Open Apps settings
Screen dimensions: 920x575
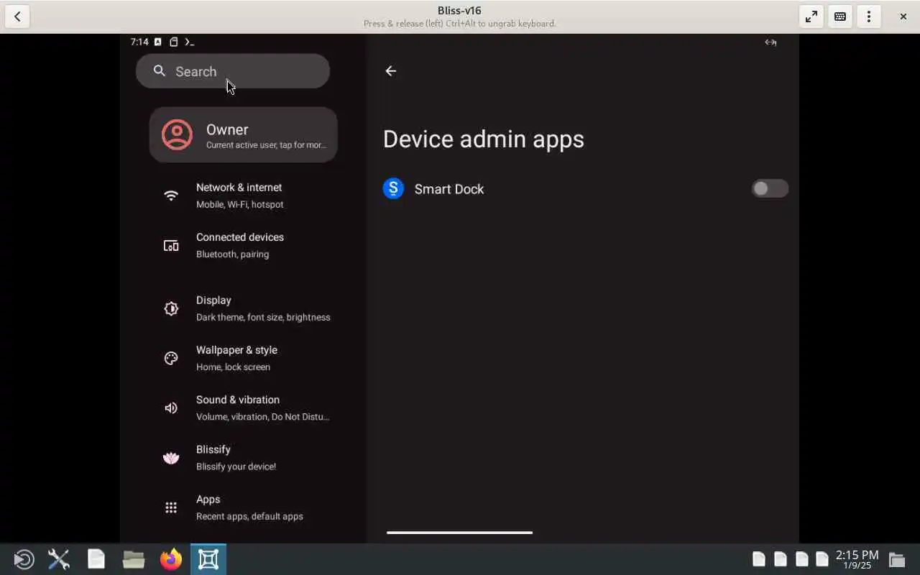coord(243,507)
